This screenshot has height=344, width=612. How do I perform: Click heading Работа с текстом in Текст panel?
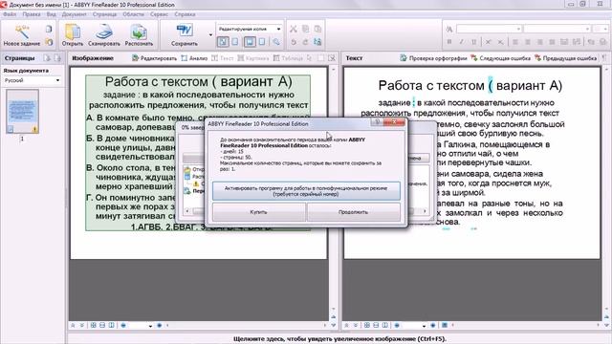pyautogui.click(x=431, y=85)
